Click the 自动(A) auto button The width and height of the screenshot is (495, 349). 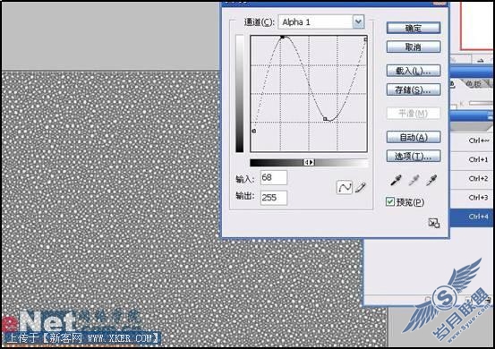(414, 137)
